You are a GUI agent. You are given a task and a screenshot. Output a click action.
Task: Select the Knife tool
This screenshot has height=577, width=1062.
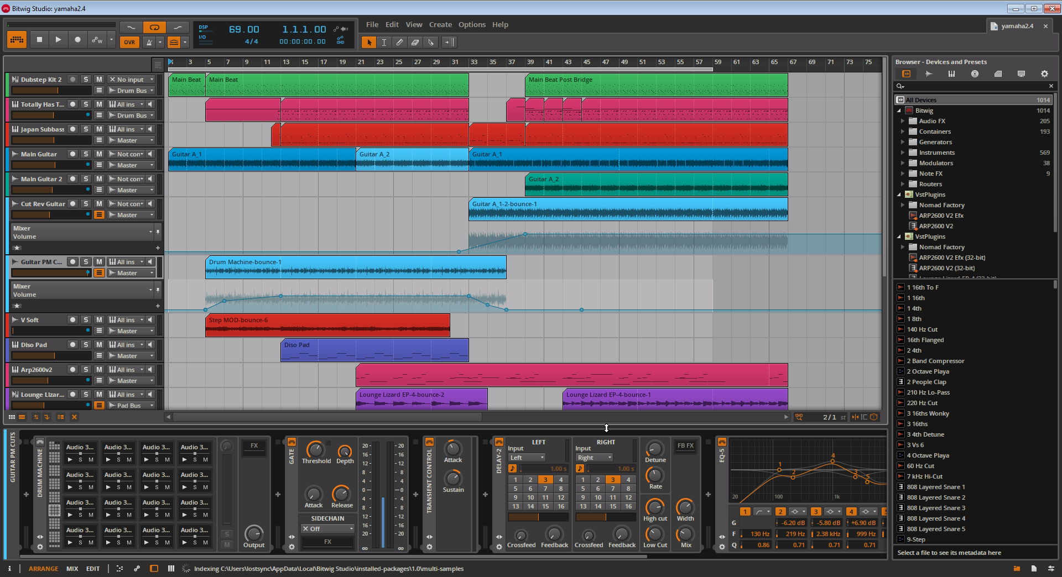click(x=431, y=42)
